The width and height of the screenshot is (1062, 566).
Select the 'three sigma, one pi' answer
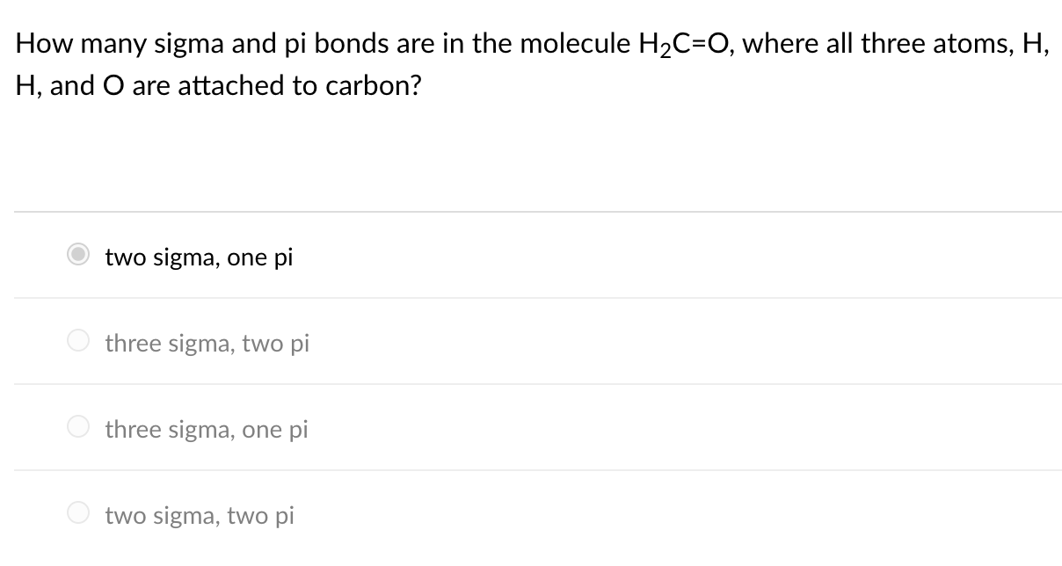[x=78, y=427]
